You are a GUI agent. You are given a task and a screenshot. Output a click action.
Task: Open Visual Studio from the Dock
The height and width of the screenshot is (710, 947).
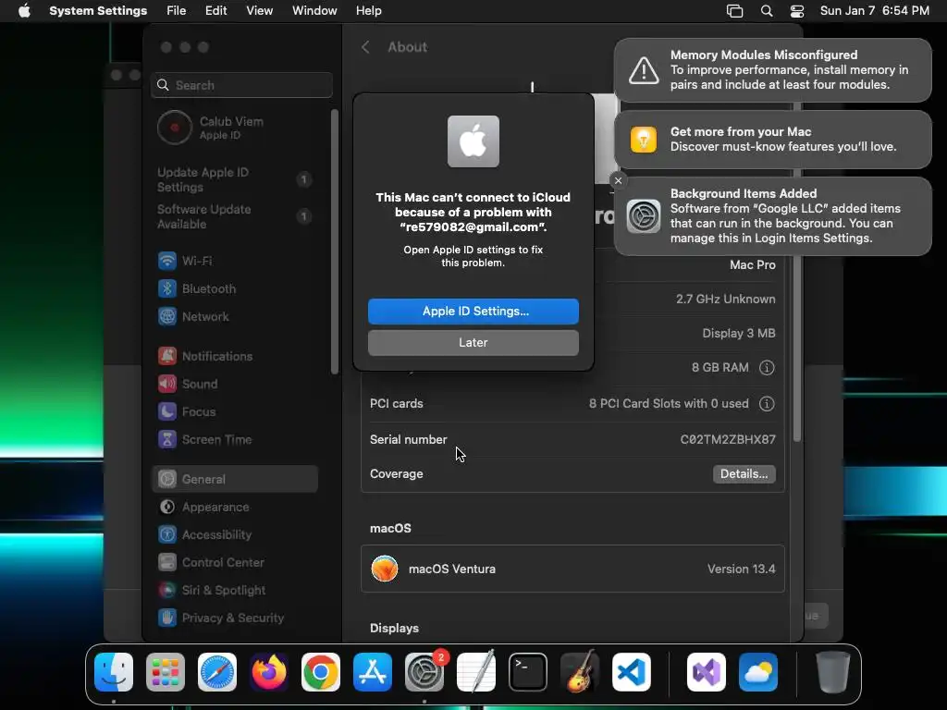(x=707, y=672)
